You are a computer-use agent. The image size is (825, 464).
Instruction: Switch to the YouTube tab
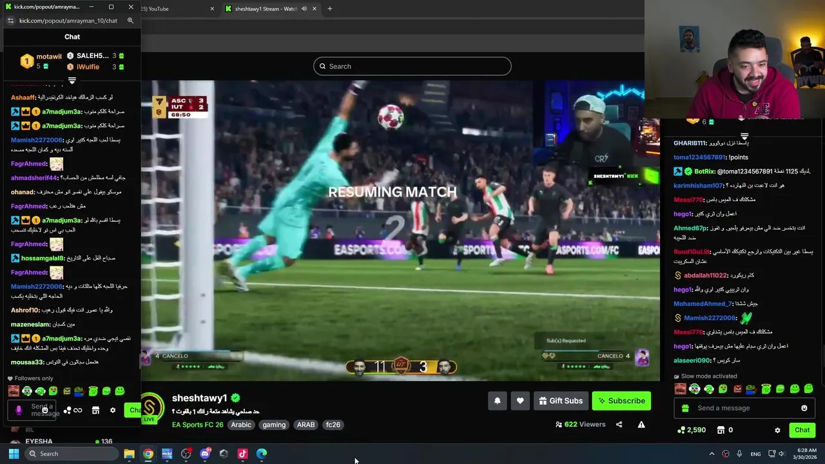tap(174, 9)
